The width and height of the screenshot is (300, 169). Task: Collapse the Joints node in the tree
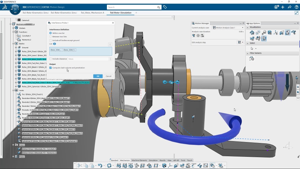coord(13,90)
